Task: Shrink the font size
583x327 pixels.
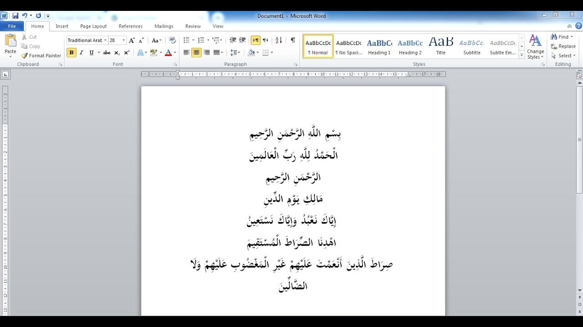Action: pyautogui.click(x=141, y=40)
